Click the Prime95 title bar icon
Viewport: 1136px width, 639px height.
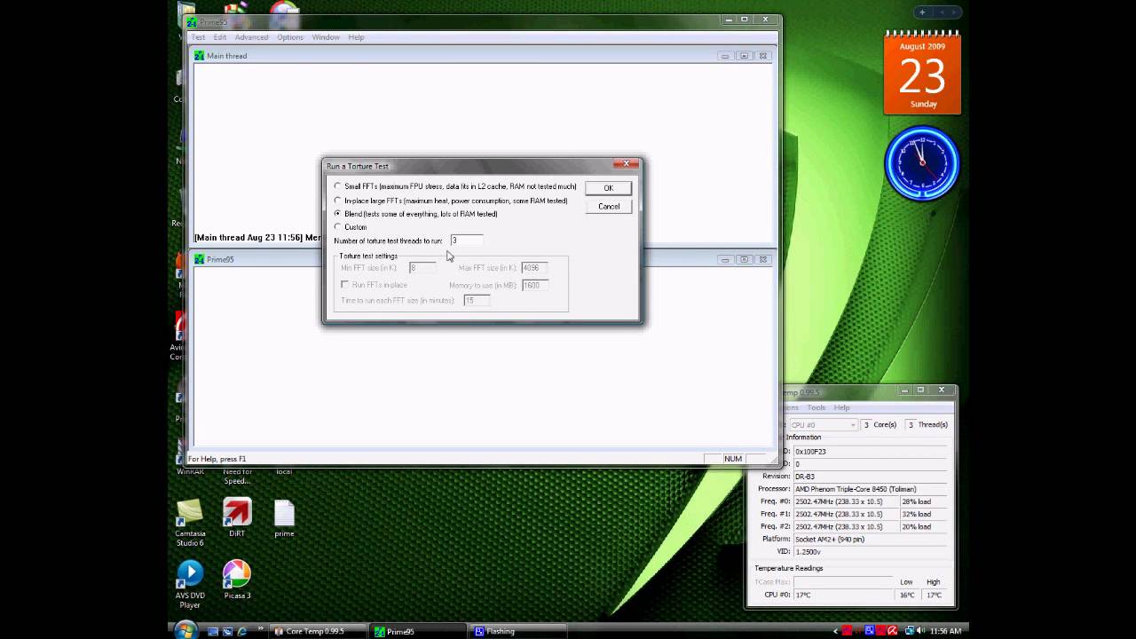tap(192, 22)
